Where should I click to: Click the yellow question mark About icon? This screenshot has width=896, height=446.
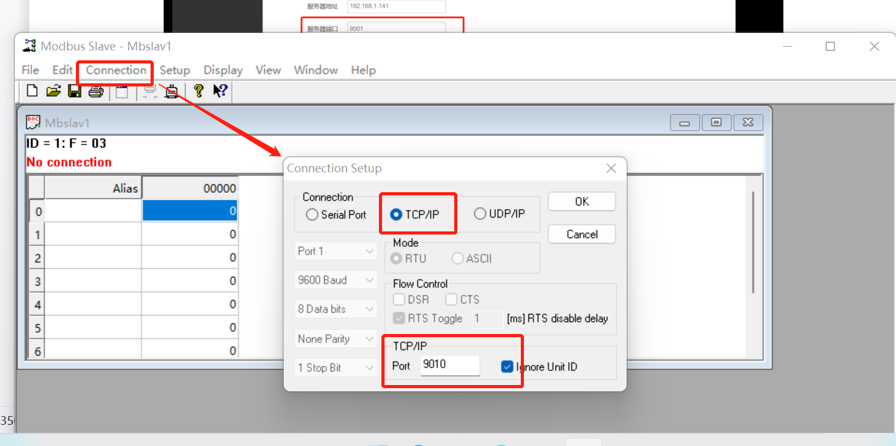tap(198, 91)
